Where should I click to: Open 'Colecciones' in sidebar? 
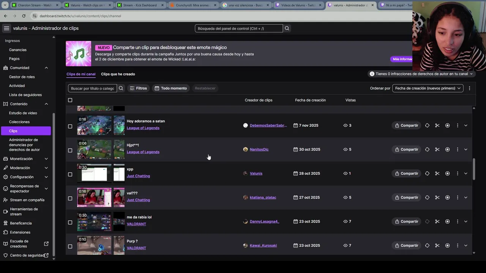[x=19, y=122]
